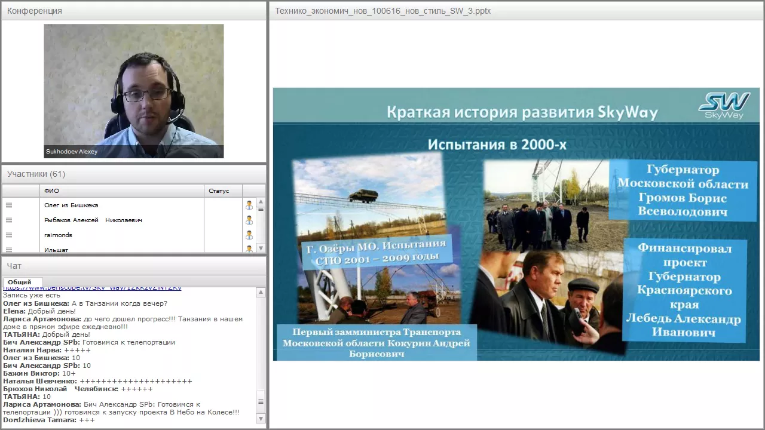The height and width of the screenshot is (430, 765).
Task: Click chat scroll down arrow
Action: coord(261,419)
